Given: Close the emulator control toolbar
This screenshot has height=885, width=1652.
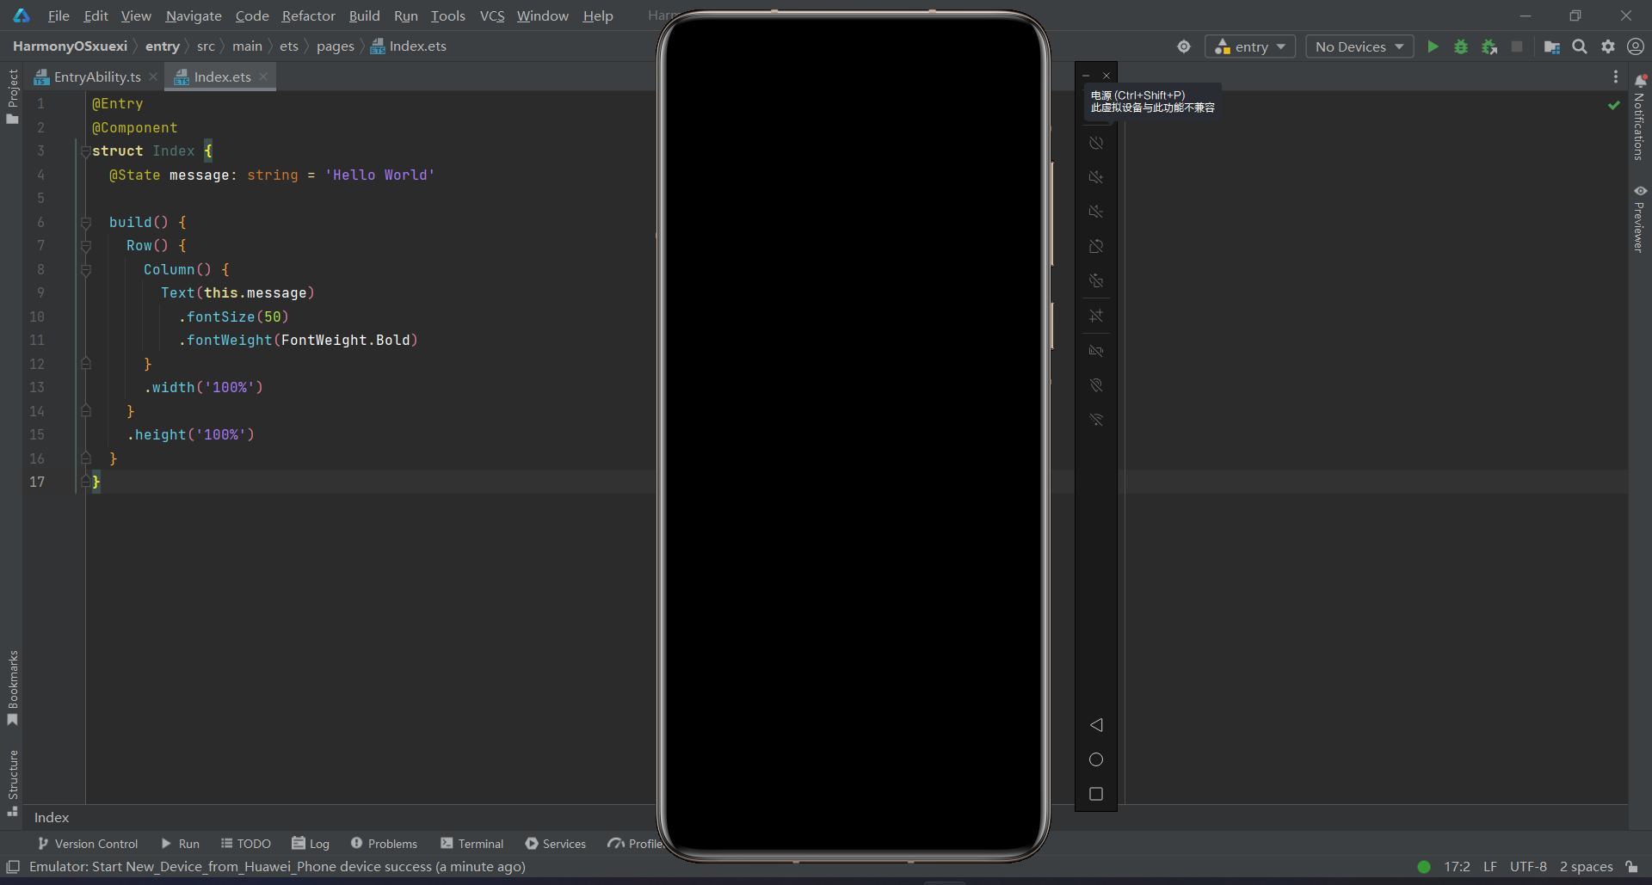Looking at the screenshot, I should pyautogui.click(x=1106, y=76).
